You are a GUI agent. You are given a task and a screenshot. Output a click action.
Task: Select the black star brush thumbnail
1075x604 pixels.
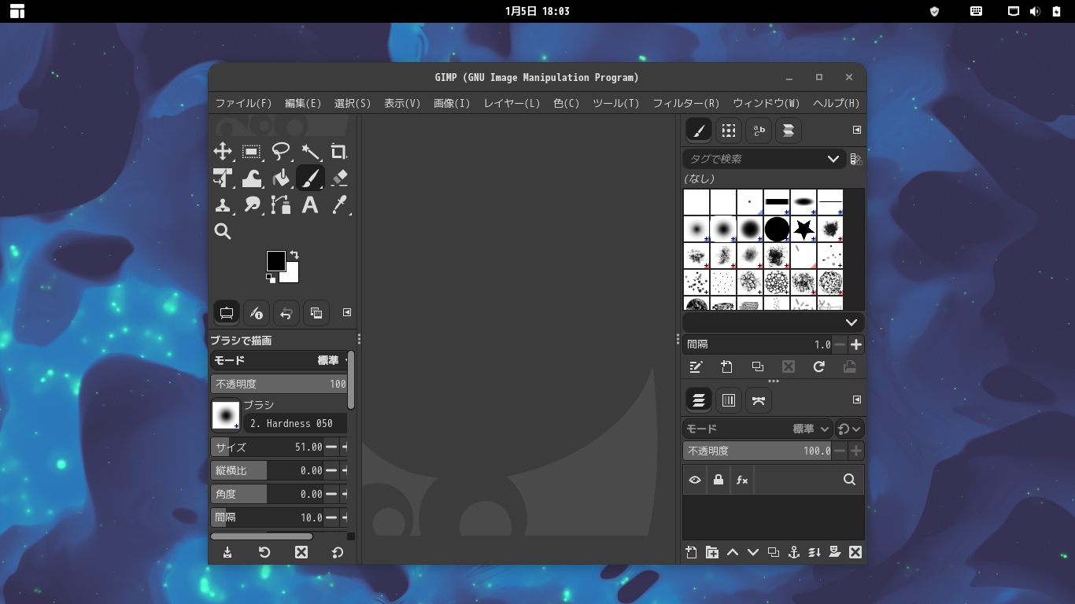tap(803, 229)
